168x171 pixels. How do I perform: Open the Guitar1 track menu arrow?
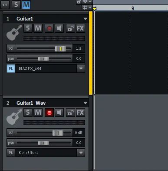tap(85, 19)
